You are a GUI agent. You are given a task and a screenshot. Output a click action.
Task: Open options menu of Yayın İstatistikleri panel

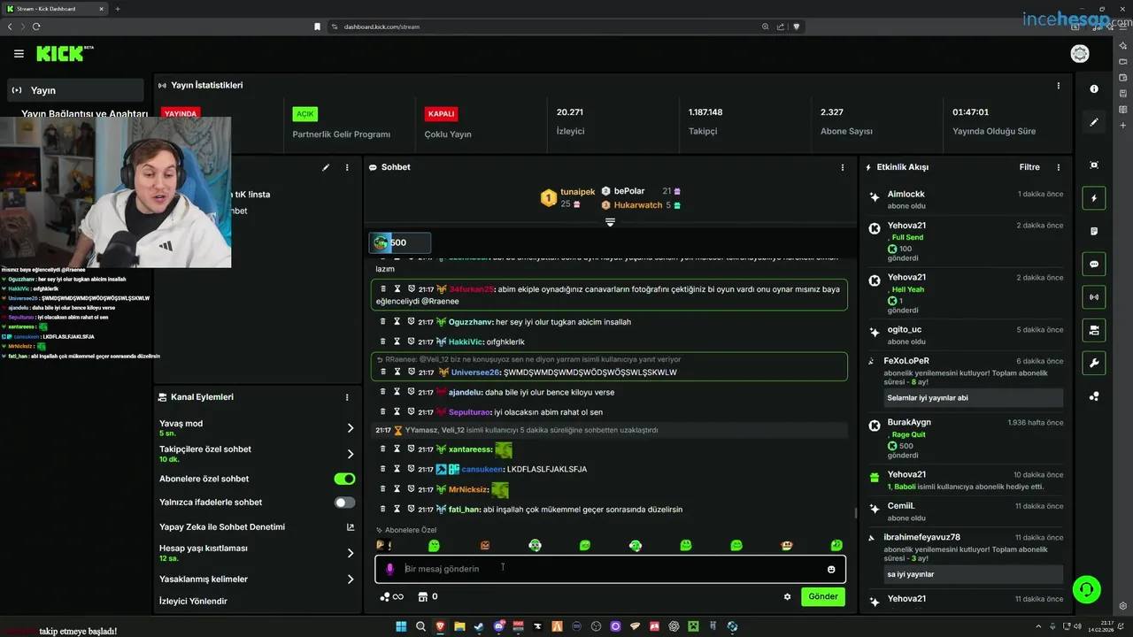pos(1058,86)
